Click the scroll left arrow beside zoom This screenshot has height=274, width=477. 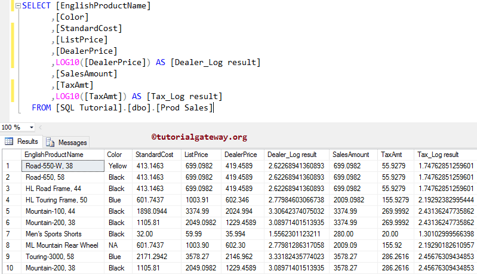coord(41,127)
